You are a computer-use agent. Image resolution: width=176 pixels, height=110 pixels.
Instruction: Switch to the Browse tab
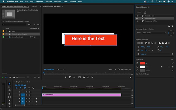coord(139,12)
